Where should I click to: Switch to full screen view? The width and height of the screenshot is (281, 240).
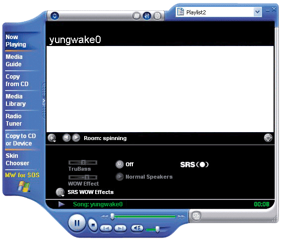point(268,138)
